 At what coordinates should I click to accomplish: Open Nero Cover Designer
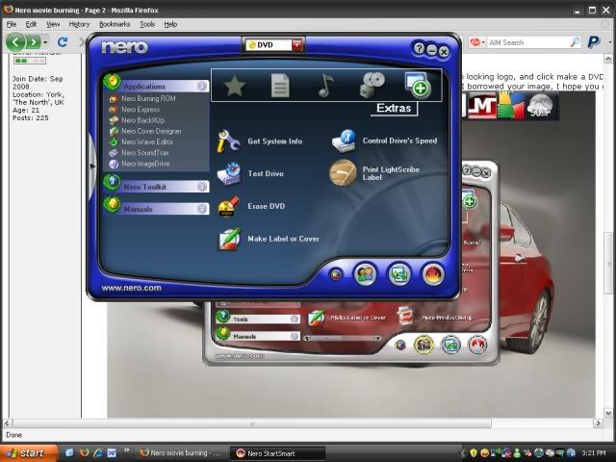145,131
